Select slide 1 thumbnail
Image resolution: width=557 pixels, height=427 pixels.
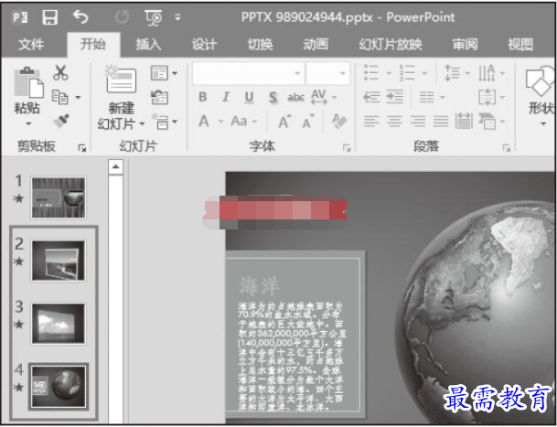tap(59, 197)
